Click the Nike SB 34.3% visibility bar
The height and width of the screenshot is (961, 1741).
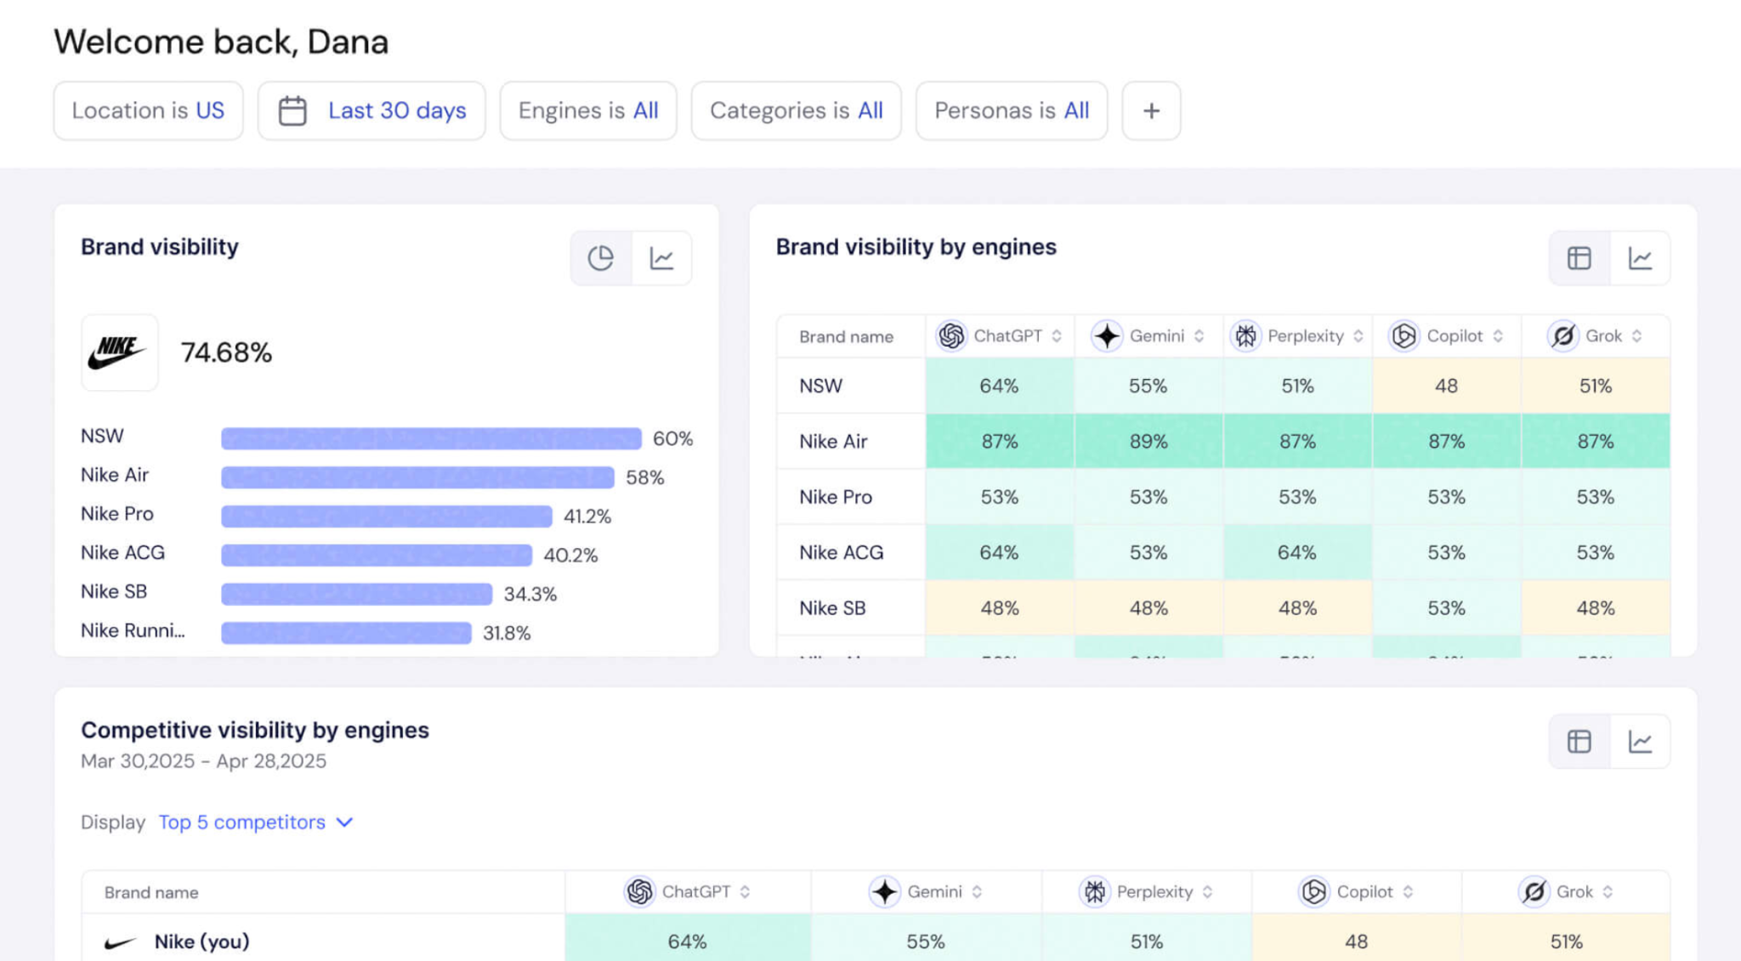click(356, 594)
